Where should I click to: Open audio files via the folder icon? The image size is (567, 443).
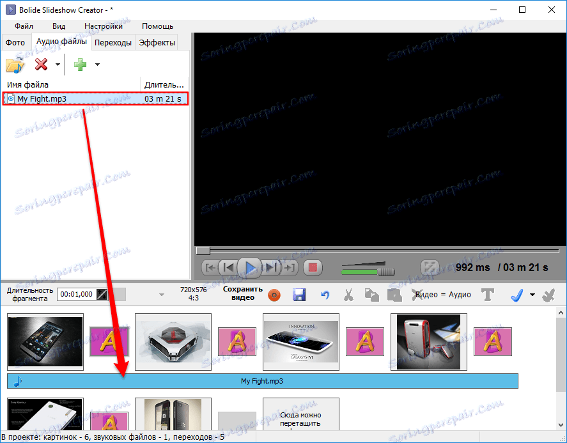tap(14, 64)
